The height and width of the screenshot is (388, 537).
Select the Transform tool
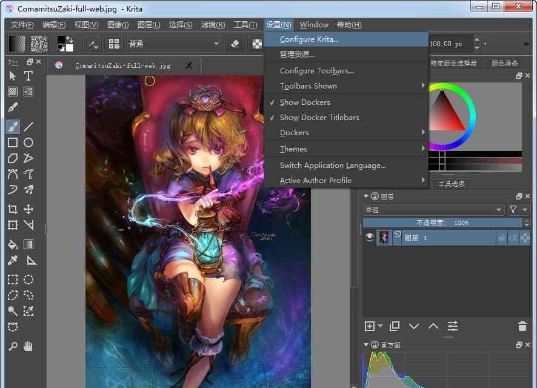pos(13,225)
